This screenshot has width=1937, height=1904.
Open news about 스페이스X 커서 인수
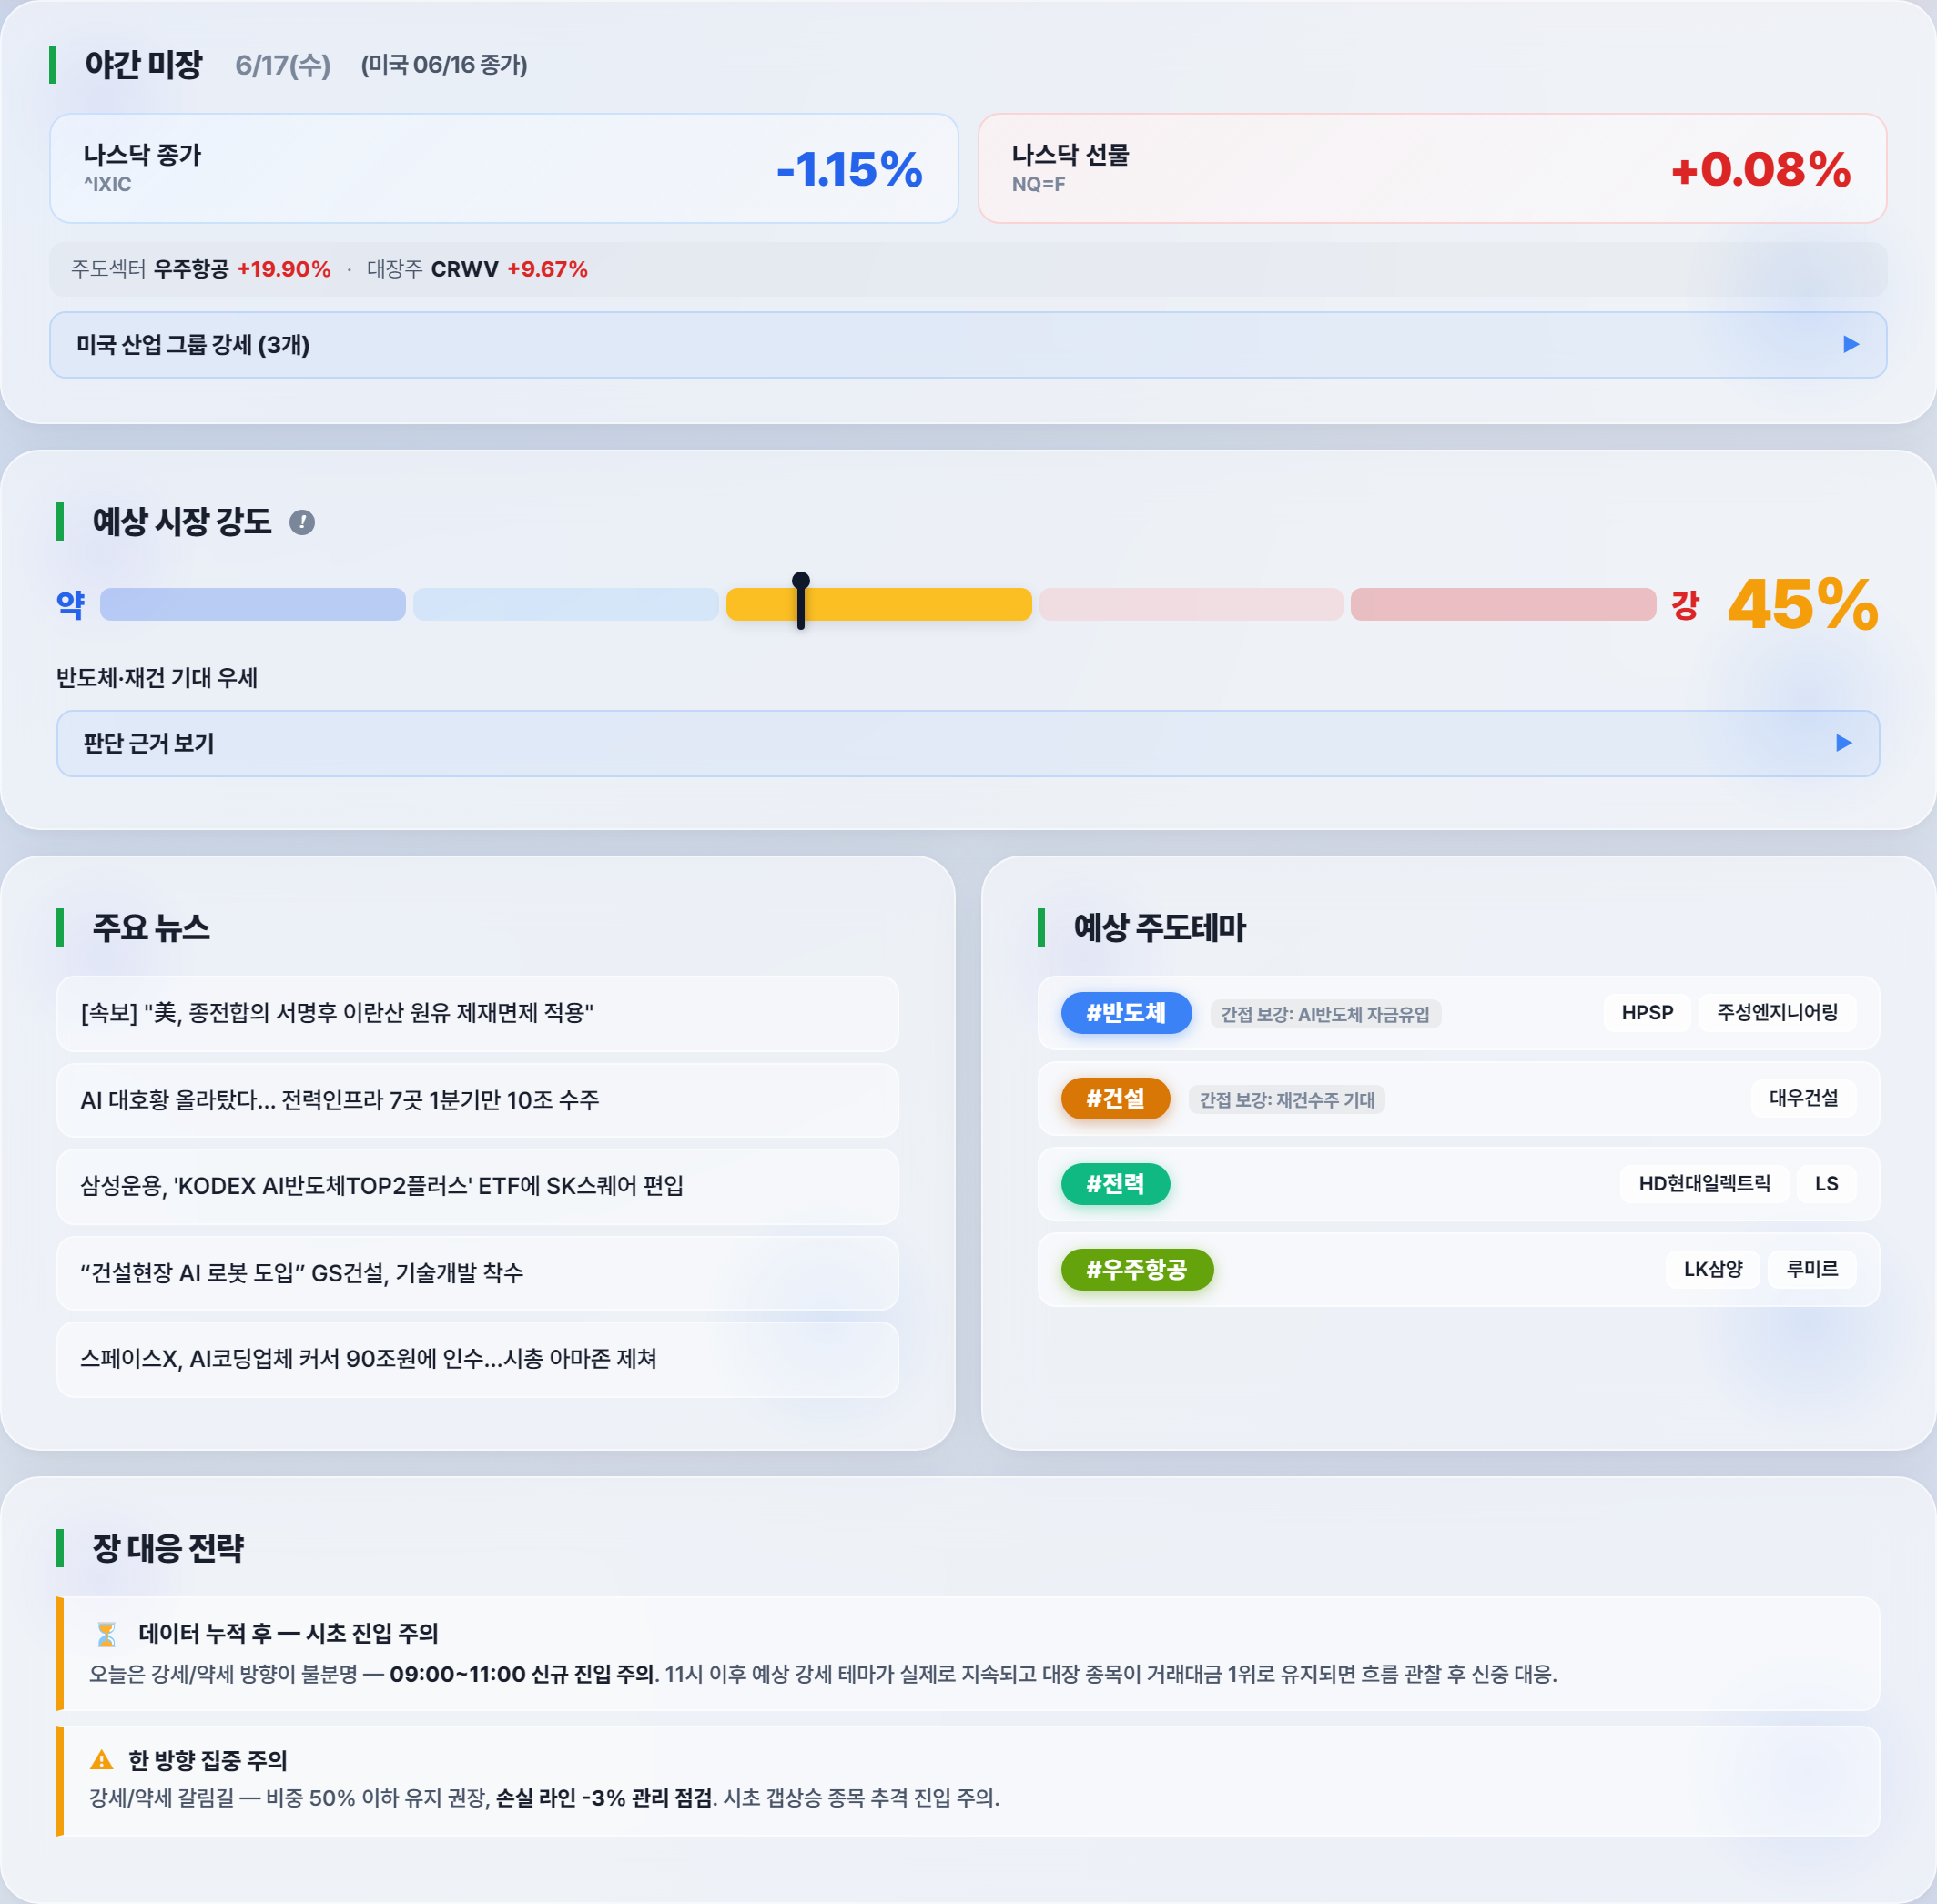[478, 1359]
